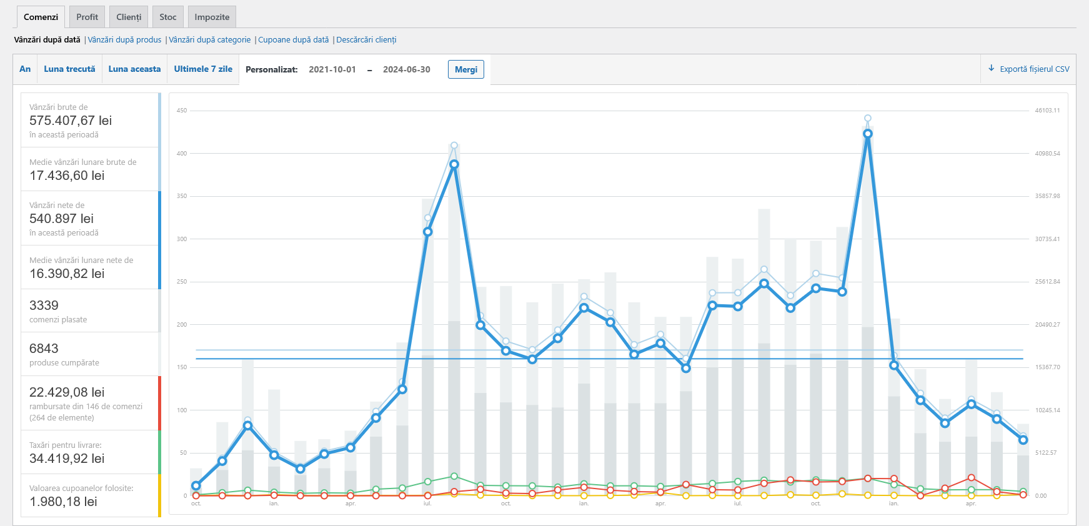Viewport: 1089px width, 526px height.
Task: Click the Mergi button
Action: tap(466, 69)
